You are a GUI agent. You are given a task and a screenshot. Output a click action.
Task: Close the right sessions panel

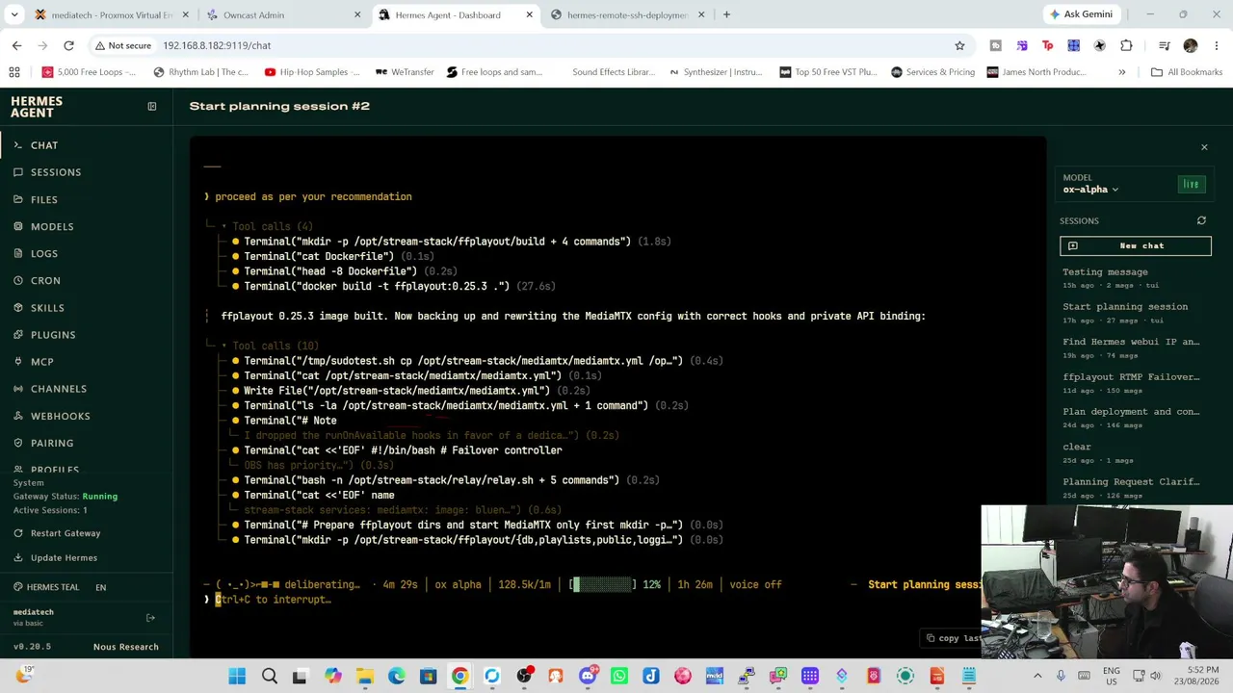click(x=1204, y=147)
